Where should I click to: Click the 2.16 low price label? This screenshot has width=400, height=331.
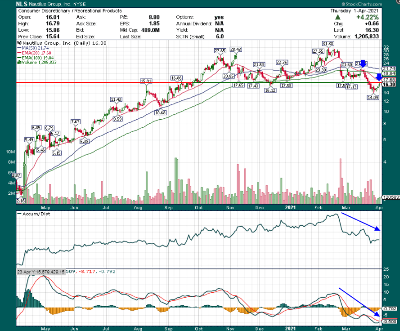20,201
